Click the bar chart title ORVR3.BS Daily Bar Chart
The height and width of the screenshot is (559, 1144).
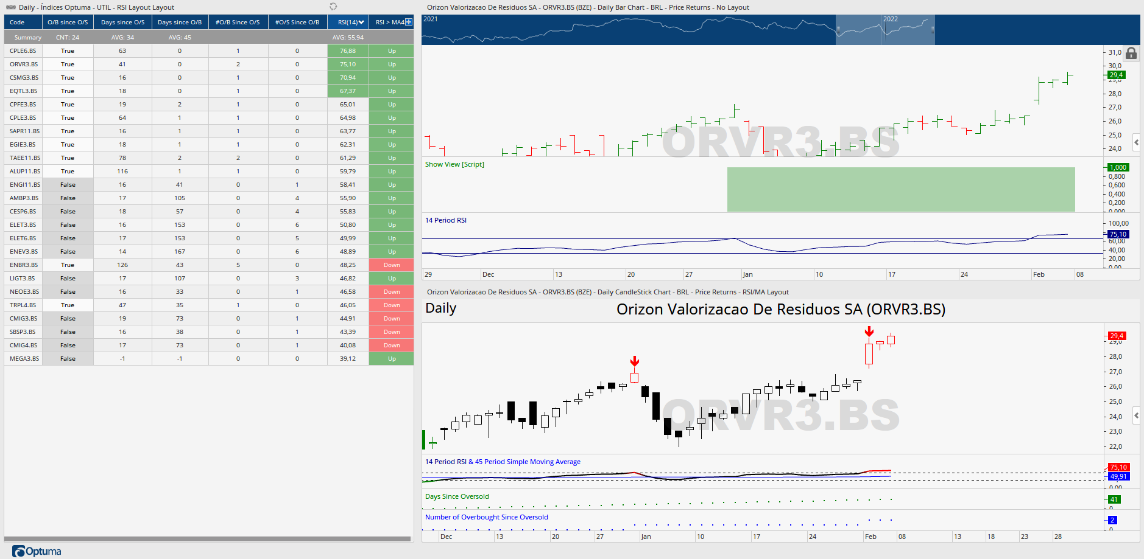[x=588, y=7]
